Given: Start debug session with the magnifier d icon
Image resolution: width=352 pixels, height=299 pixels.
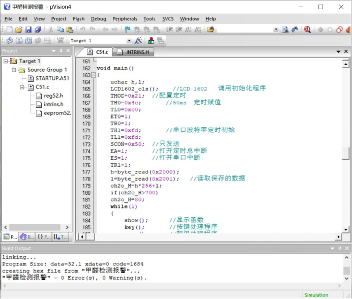Looking at the screenshot, I should click(307, 29).
